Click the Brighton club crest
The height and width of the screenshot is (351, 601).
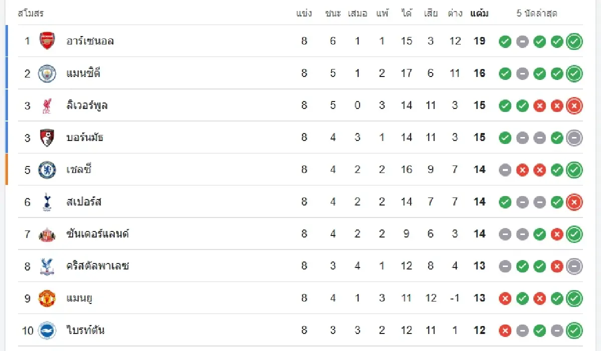click(x=48, y=330)
